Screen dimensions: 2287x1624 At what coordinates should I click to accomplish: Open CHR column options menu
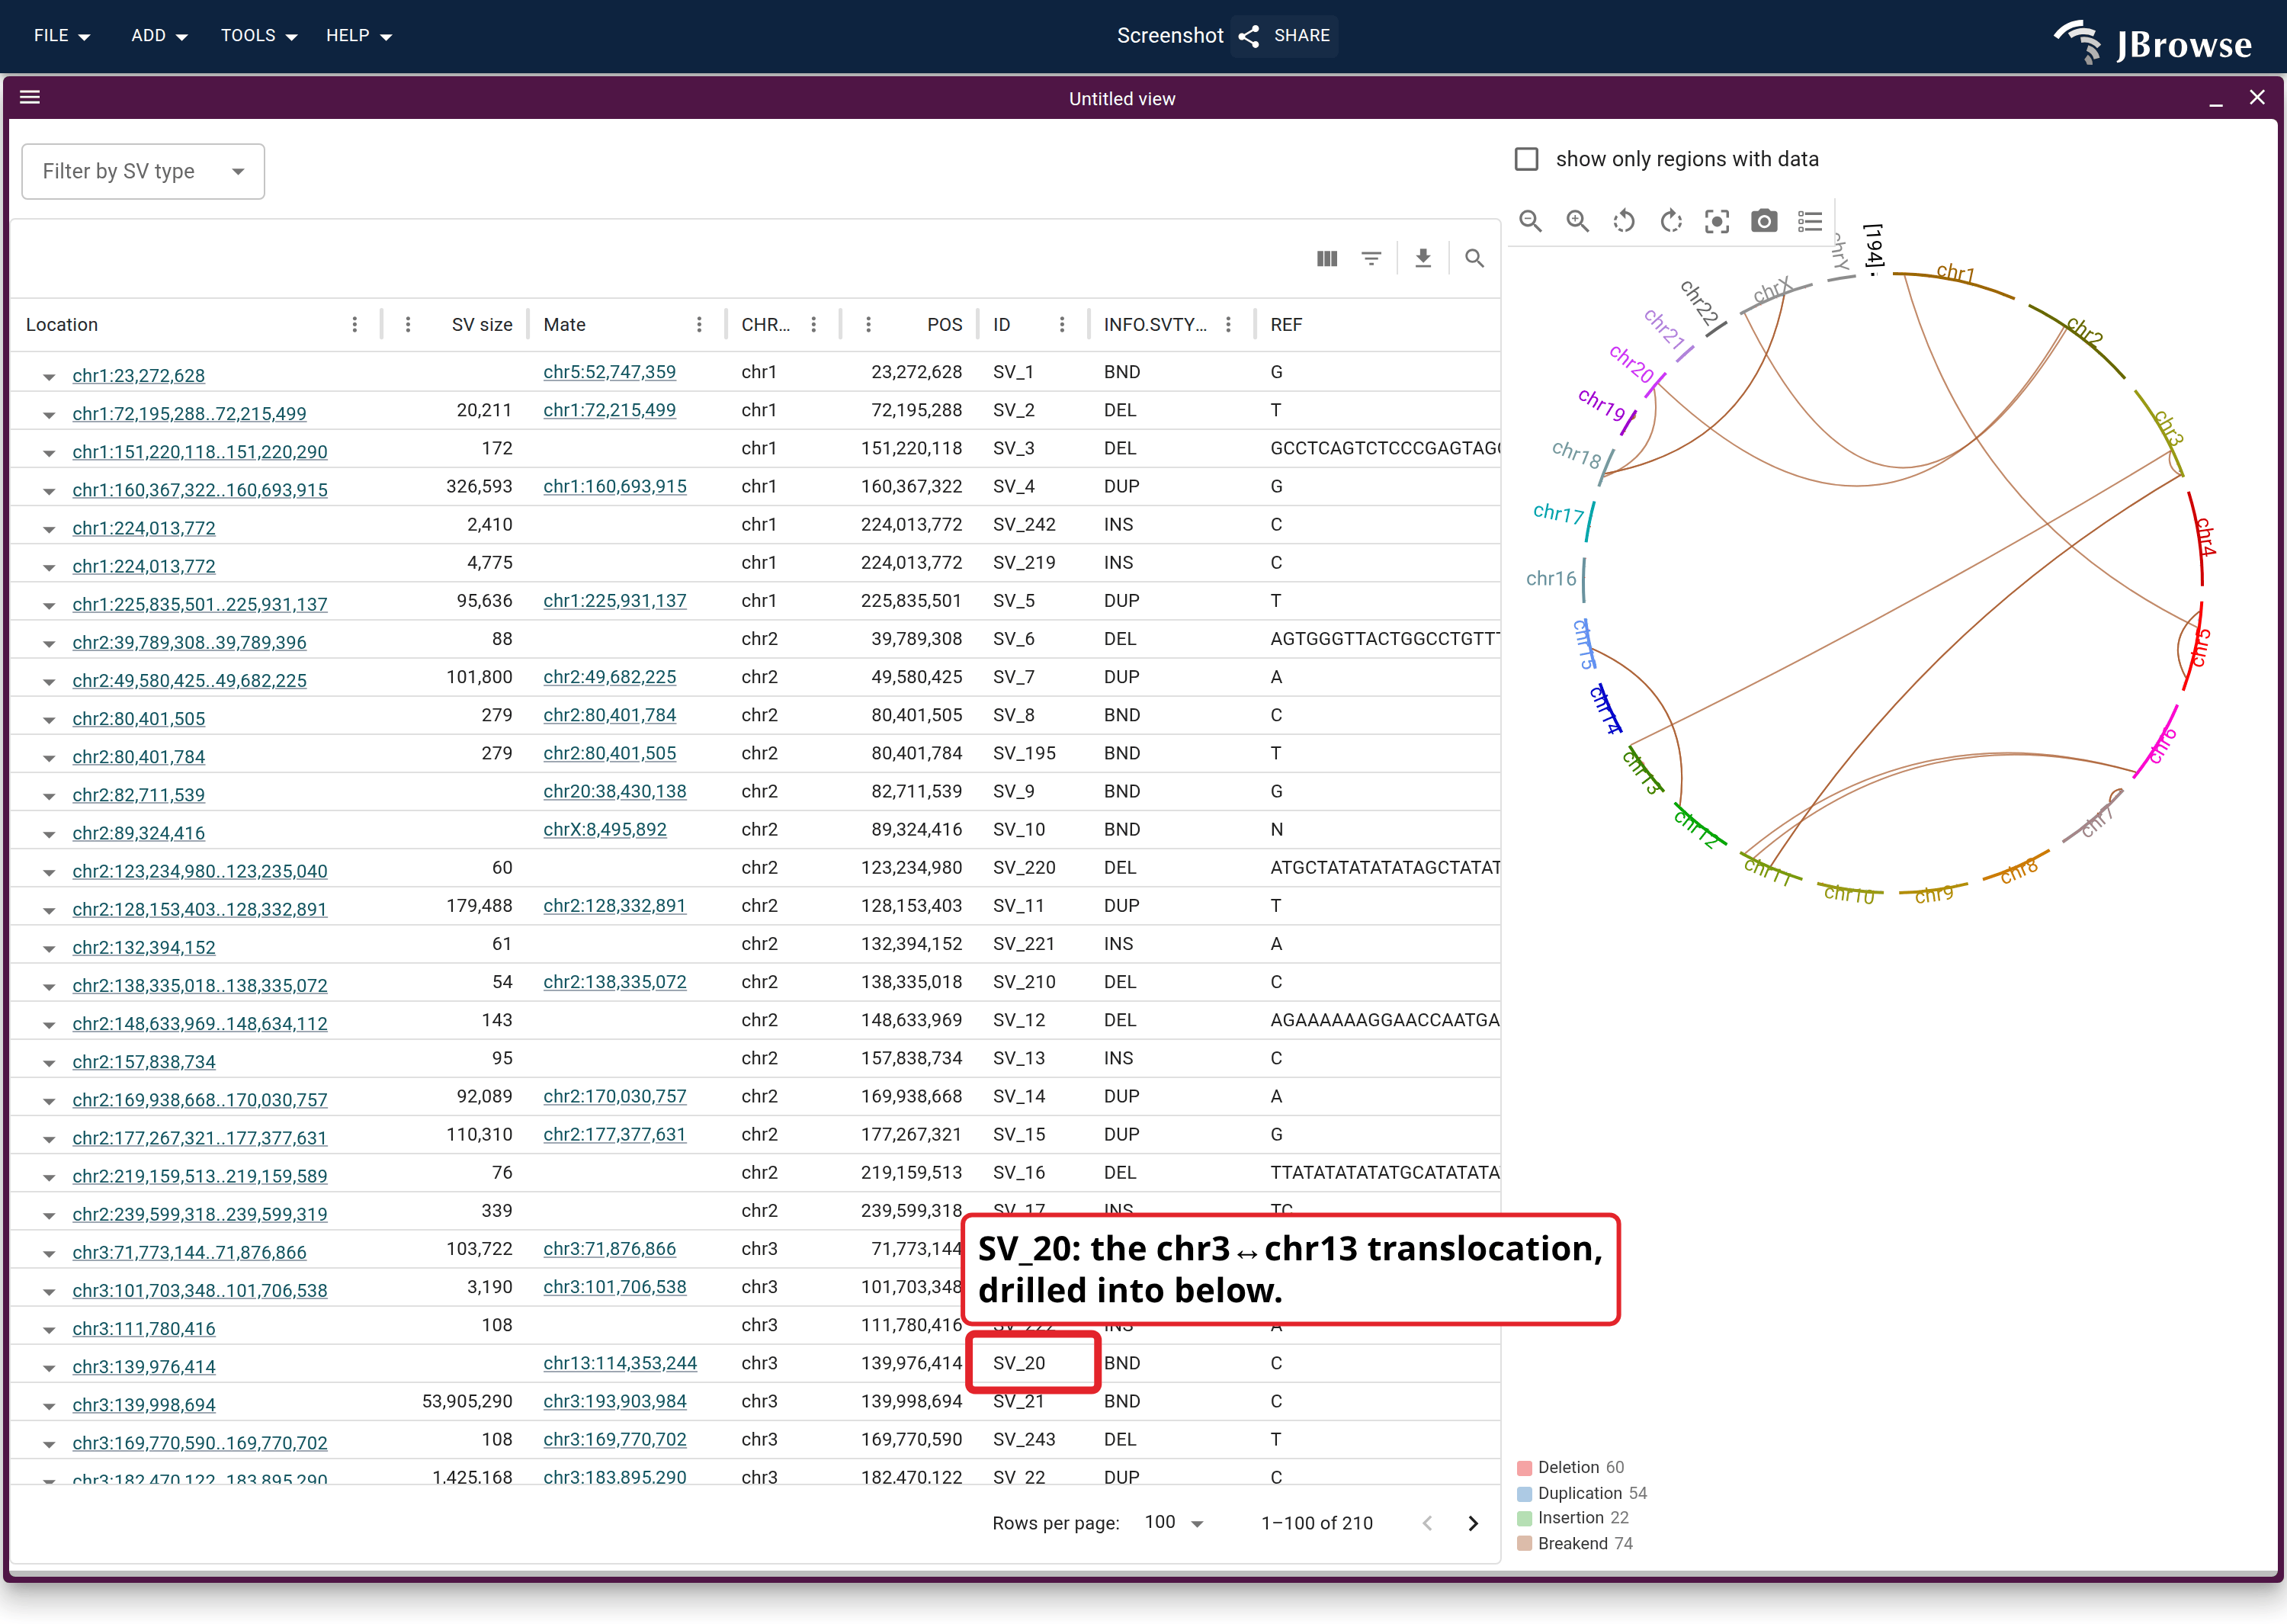tap(815, 325)
